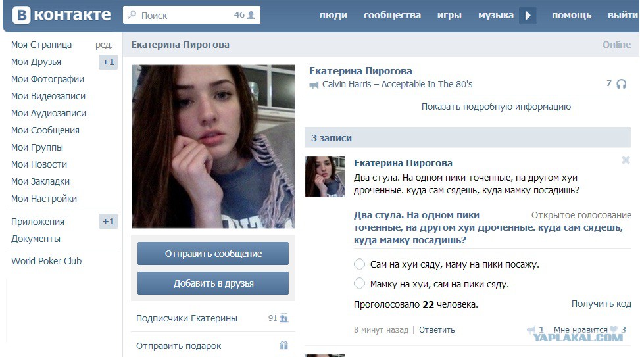The image size is (640, 357).
Task: Open the сообщества menu item
Action: [392, 16]
